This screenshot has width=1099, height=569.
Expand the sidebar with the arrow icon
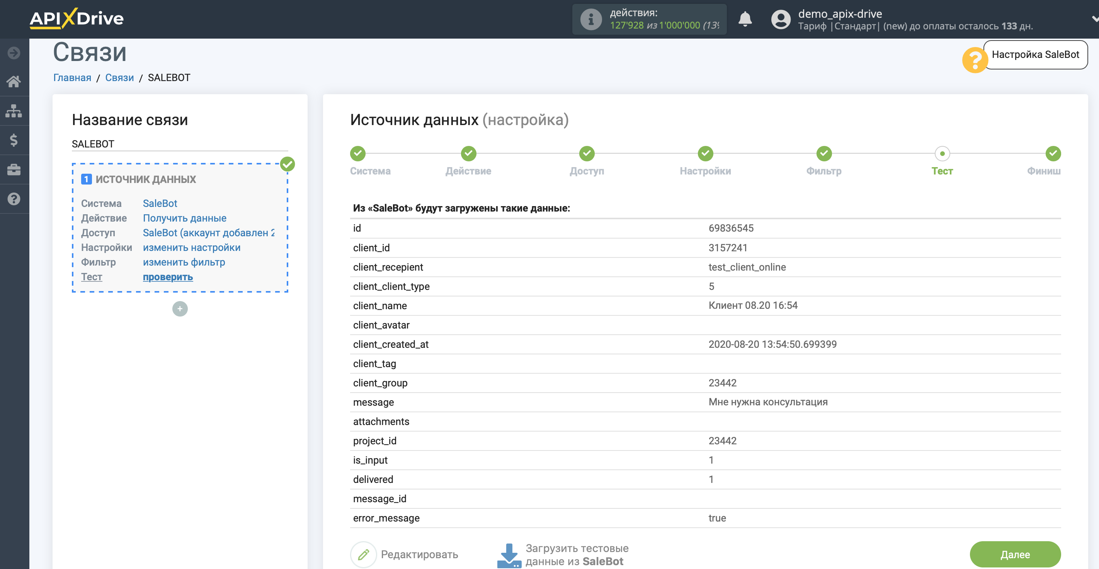14,53
